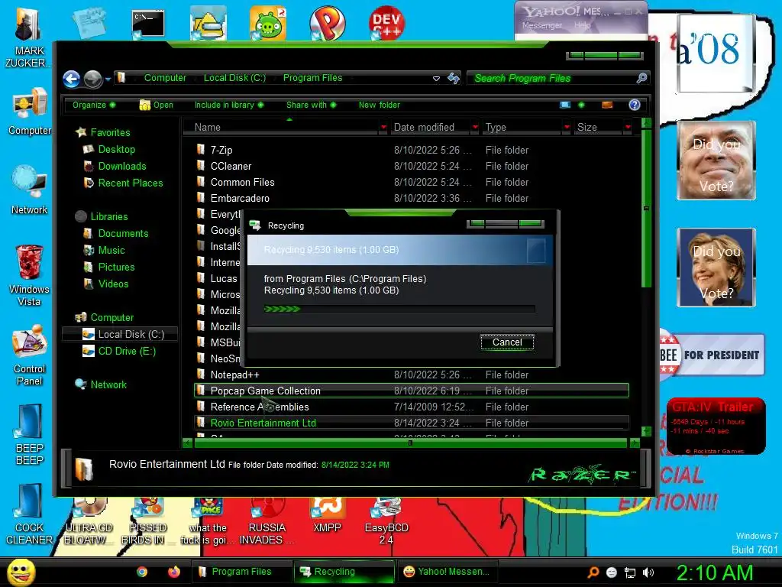Image resolution: width=782 pixels, height=587 pixels.
Task: Open the Name column filter dropdown
Action: (x=383, y=128)
